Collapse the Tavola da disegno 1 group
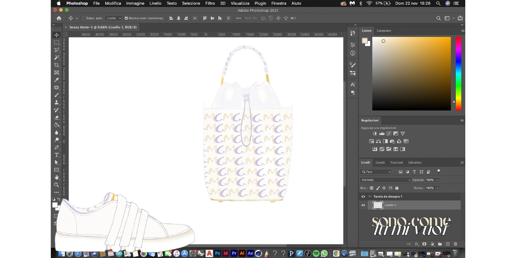Viewport: 516px width, 258px height. pos(369,197)
